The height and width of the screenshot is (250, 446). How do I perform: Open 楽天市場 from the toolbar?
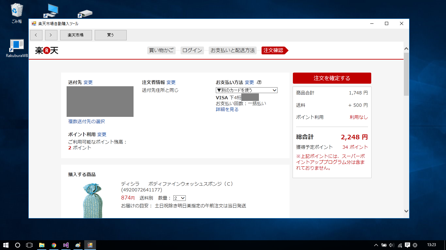click(76, 35)
